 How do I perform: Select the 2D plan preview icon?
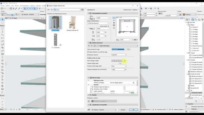[x=114, y=18]
